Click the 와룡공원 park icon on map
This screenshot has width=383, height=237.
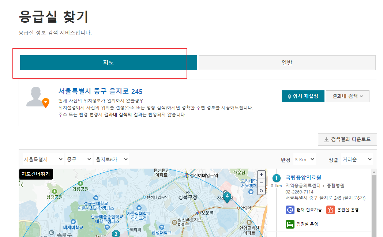[80, 183]
